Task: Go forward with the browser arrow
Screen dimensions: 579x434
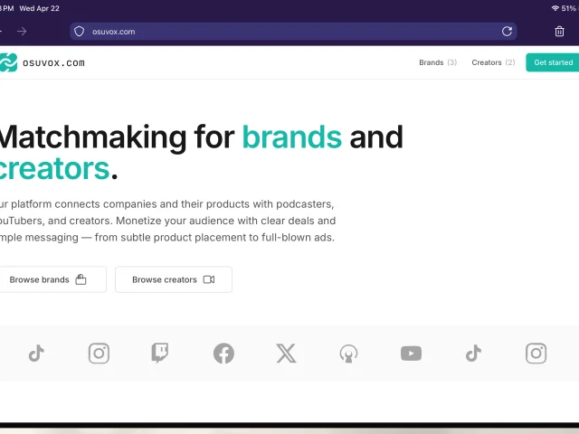Action: 22,32
